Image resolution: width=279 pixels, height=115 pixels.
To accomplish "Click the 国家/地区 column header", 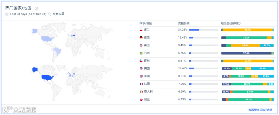I will pos(146,23).
